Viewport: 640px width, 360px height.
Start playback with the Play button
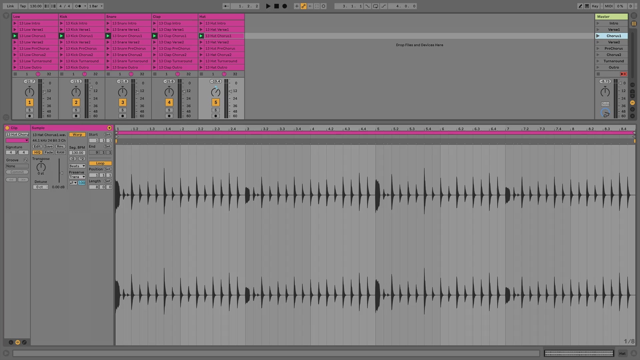point(268,6)
